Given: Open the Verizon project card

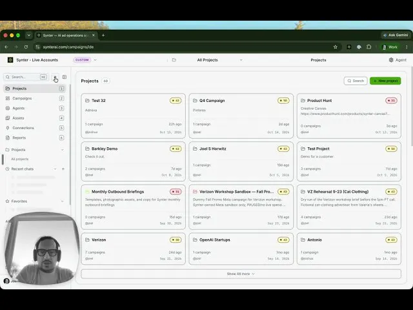Looking at the screenshot, I should [134, 249].
